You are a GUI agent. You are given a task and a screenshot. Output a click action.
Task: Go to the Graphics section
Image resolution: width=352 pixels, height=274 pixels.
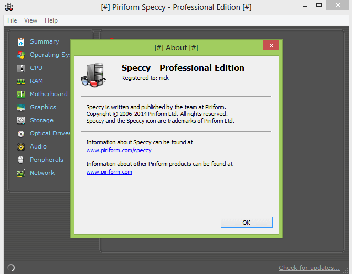pyautogui.click(x=43, y=107)
